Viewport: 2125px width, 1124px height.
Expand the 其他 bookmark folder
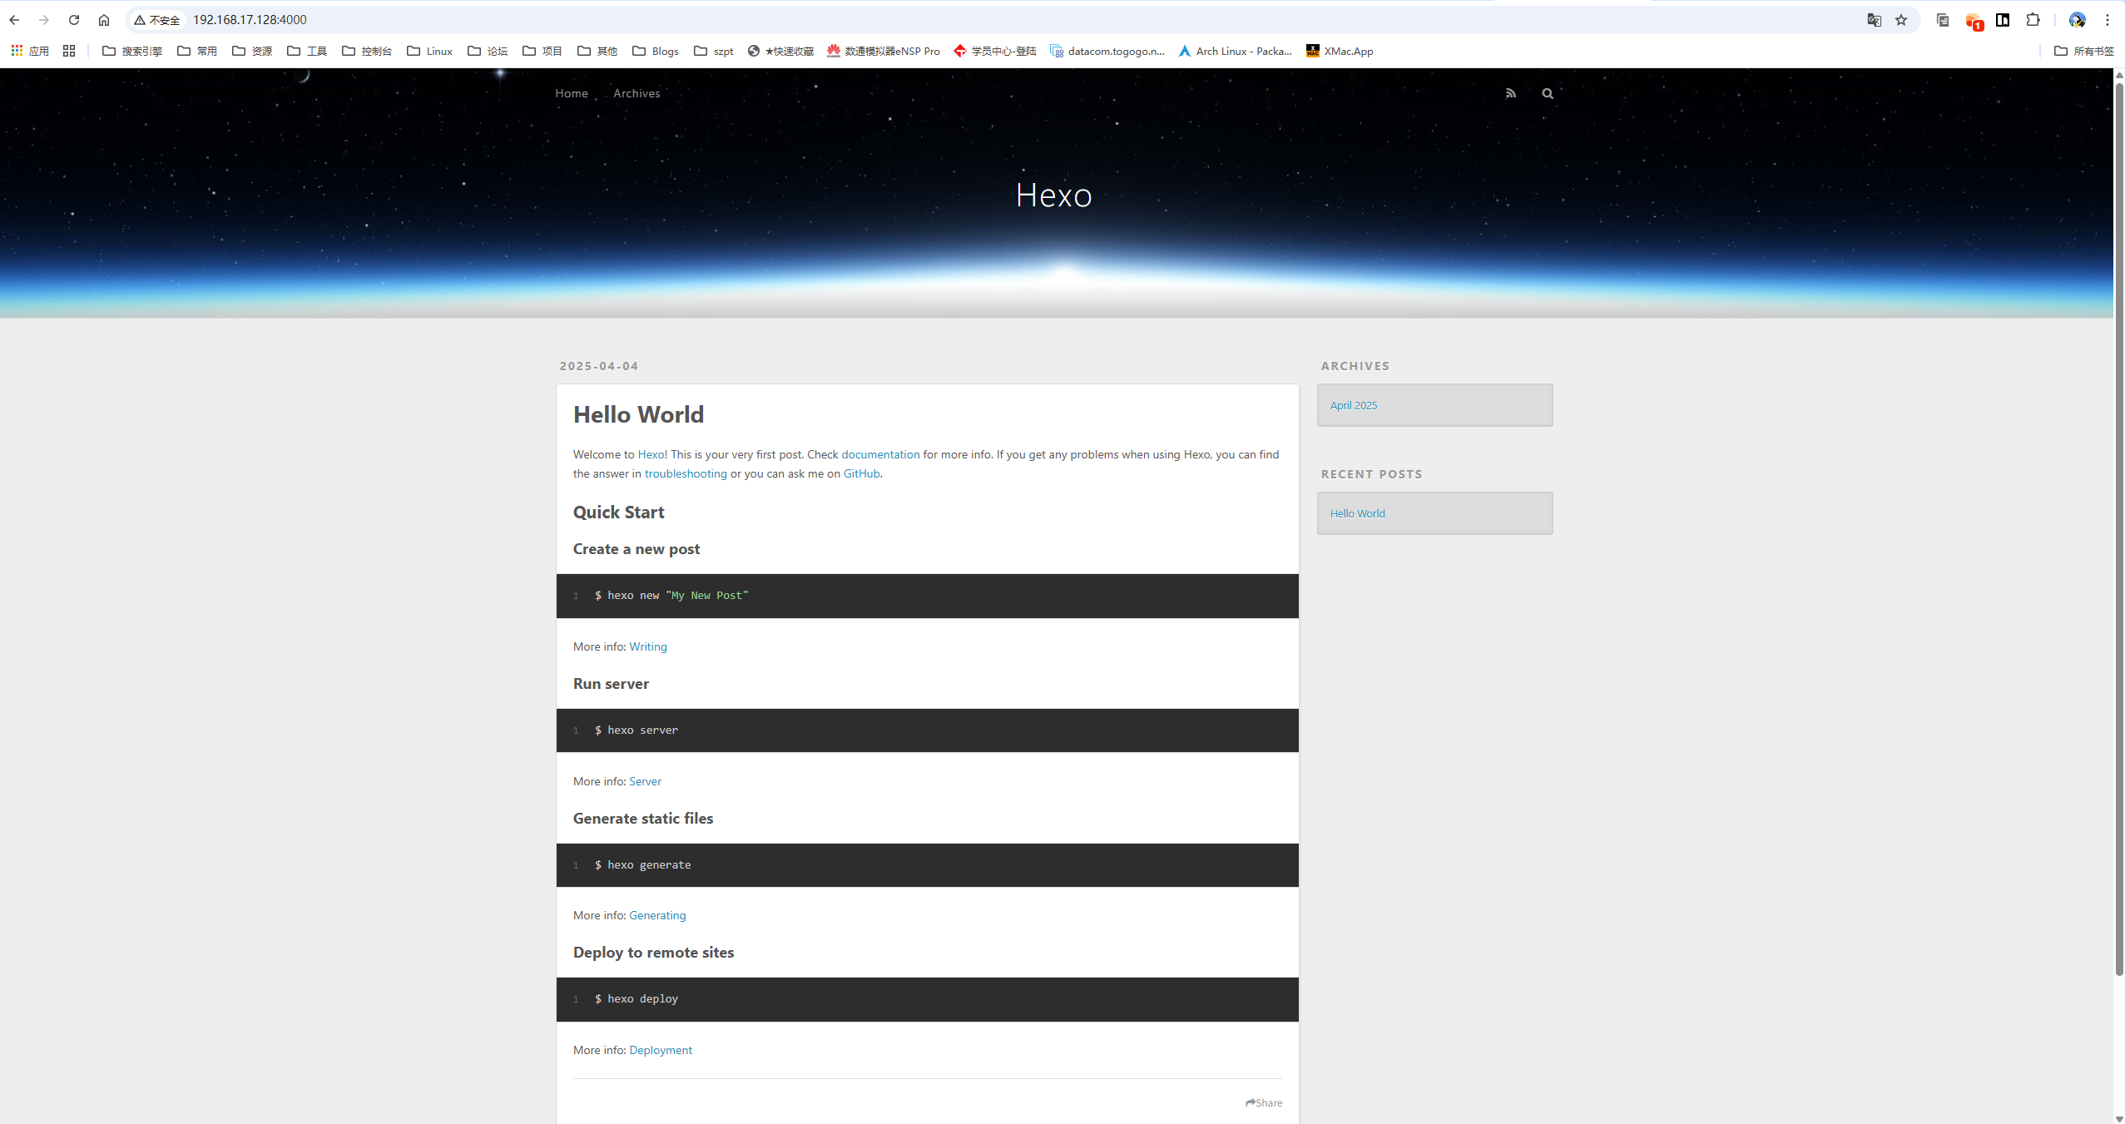(x=597, y=51)
